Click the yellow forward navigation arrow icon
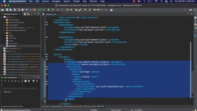Viewport: 197px width, 111px height. 98,10
